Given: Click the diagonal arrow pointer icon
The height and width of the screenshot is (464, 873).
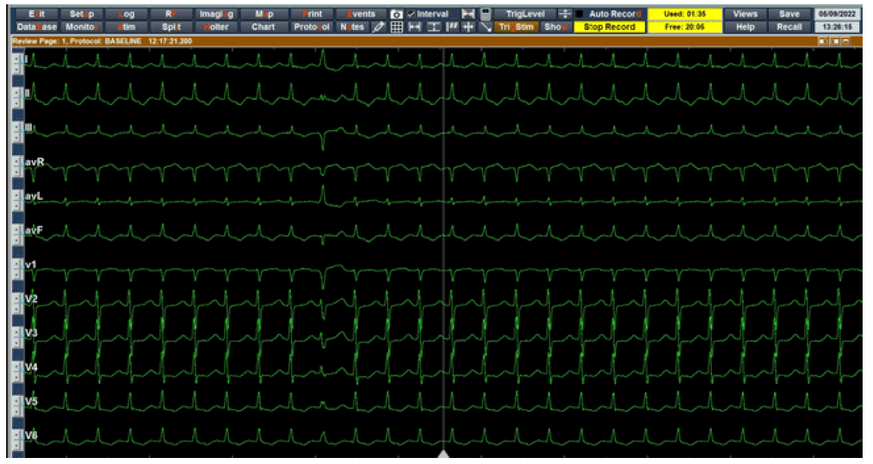Looking at the screenshot, I should 486,27.
